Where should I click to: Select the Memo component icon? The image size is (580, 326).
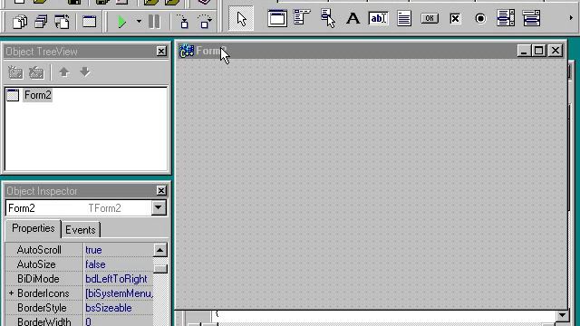pos(404,18)
